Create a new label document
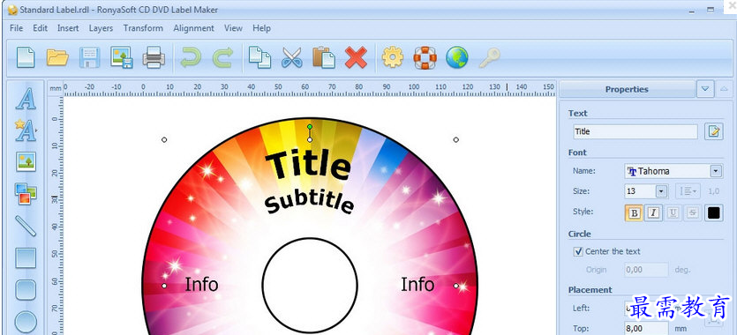737x335 pixels. (x=26, y=57)
